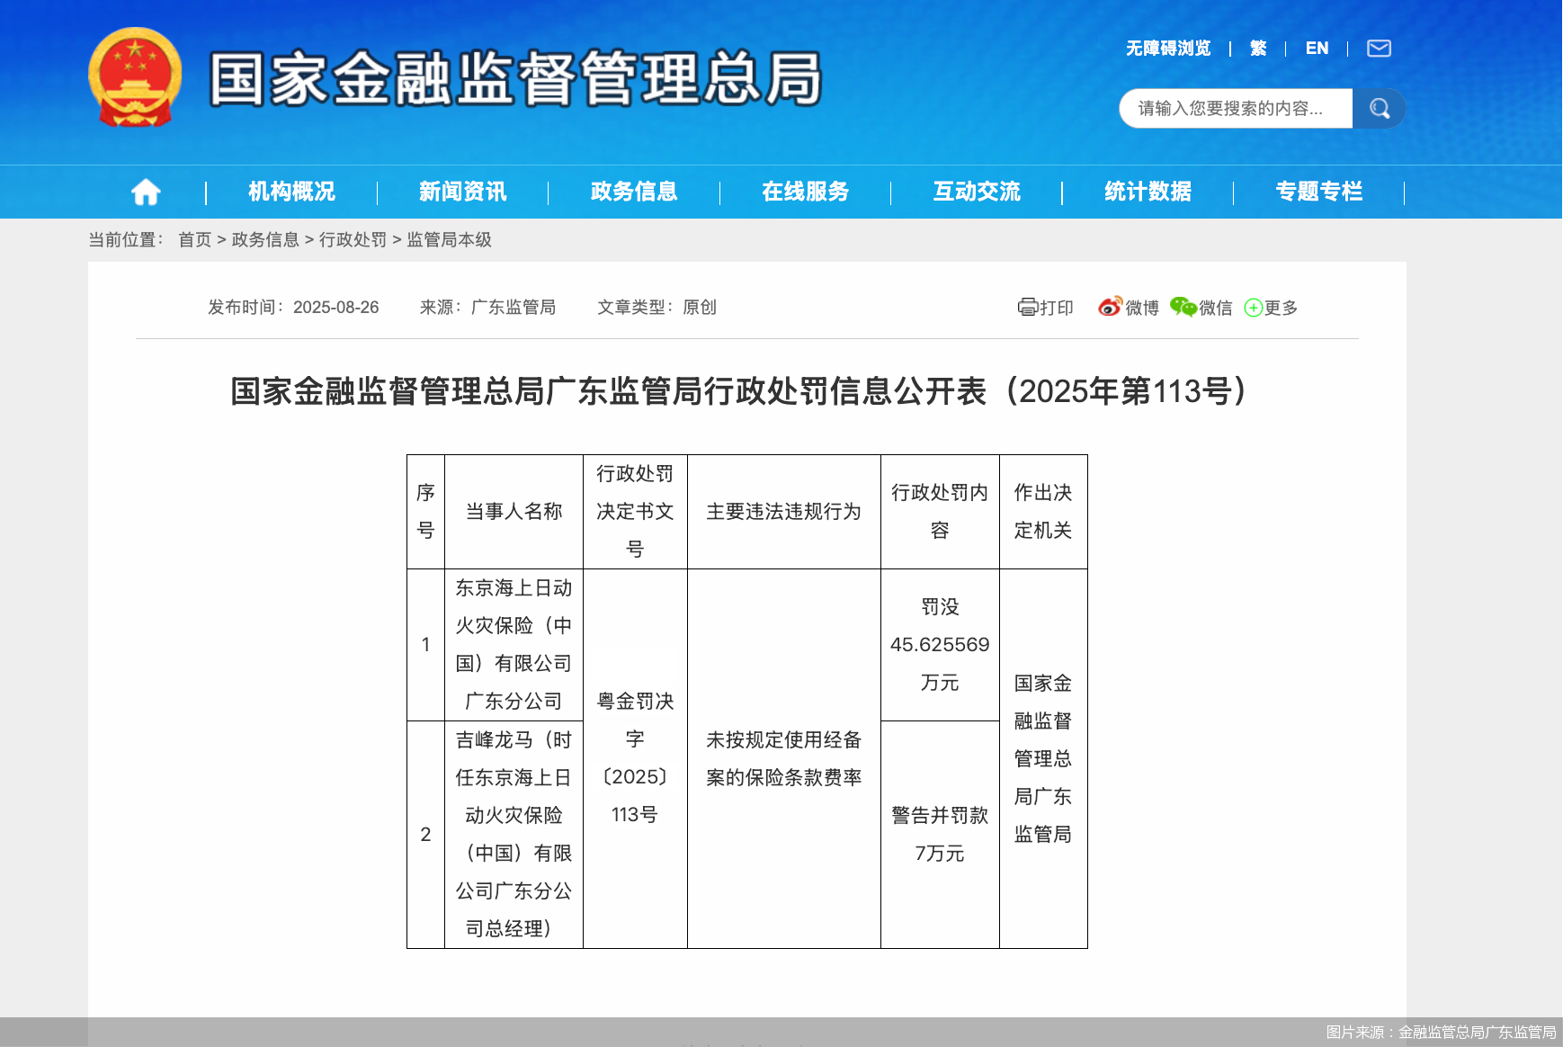Screen dimensions: 1563x1047
Task: Click the 微信 share label
Action: pos(1216,309)
